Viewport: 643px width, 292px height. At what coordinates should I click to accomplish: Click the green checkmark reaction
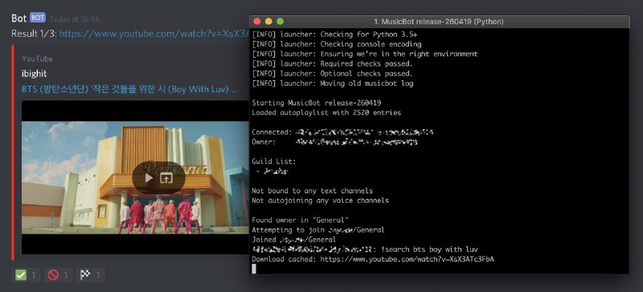click(26, 275)
